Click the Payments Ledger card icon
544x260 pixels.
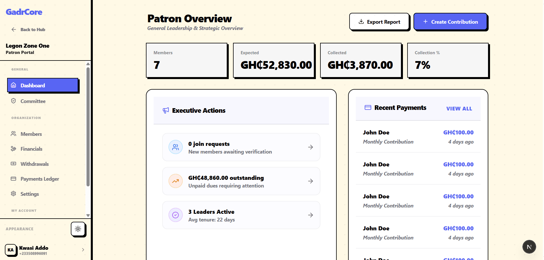13,179
